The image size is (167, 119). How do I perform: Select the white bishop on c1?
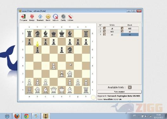tap(46, 90)
